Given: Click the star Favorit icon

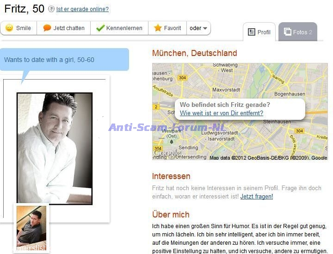Looking at the screenshot, I should coord(158,28).
